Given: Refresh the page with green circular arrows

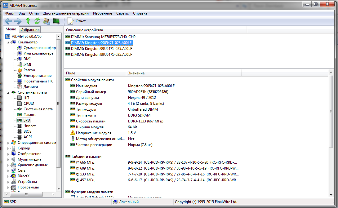Looking at the screenshot, I should (37, 21).
